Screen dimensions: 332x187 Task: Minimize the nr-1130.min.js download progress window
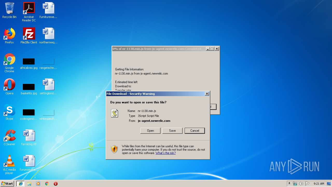(x=208, y=49)
